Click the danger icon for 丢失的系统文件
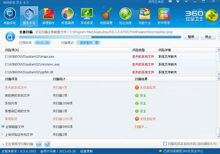 (137, 87)
